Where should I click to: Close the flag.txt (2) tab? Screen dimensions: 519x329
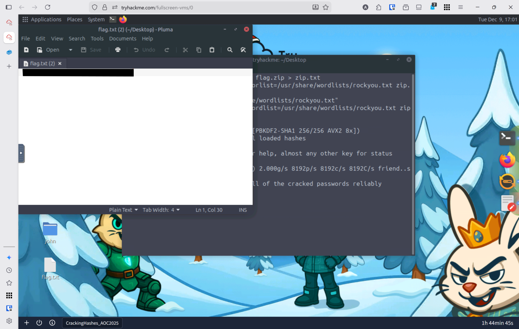(x=60, y=63)
